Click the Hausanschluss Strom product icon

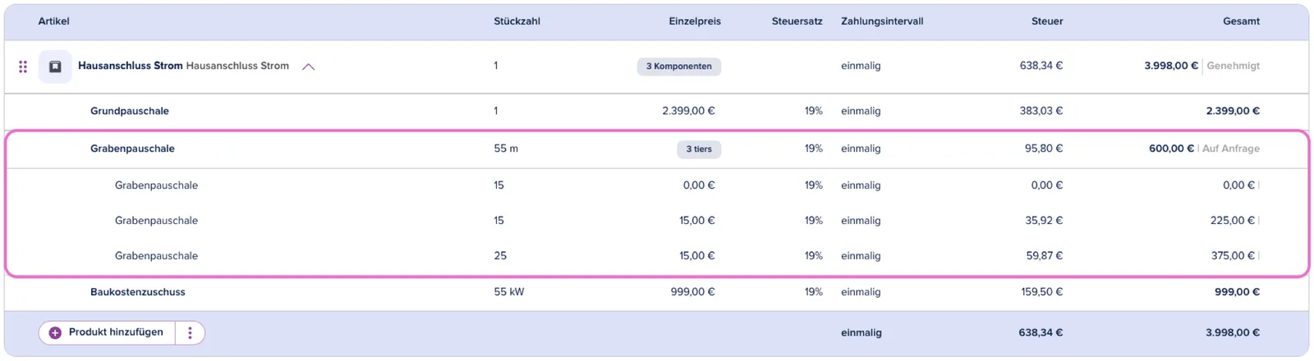click(55, 66)
